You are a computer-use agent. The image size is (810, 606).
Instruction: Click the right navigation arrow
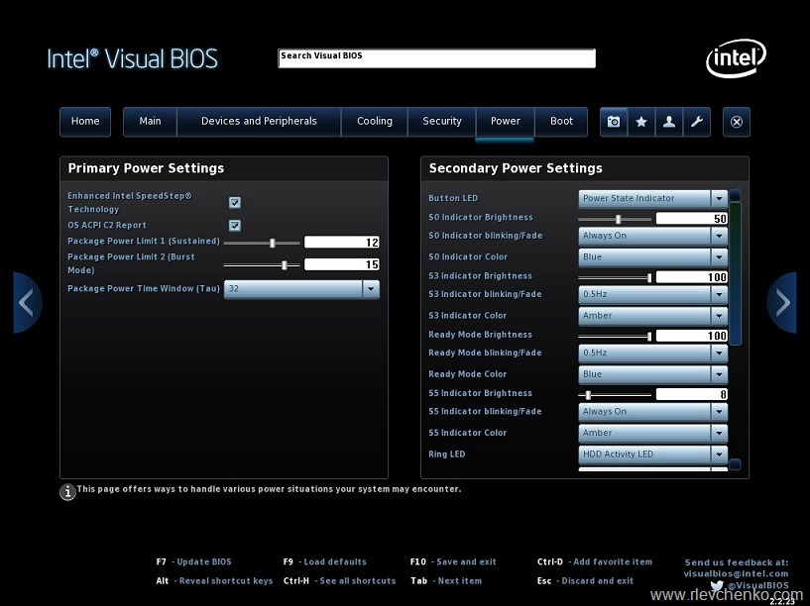coord(783,303)
